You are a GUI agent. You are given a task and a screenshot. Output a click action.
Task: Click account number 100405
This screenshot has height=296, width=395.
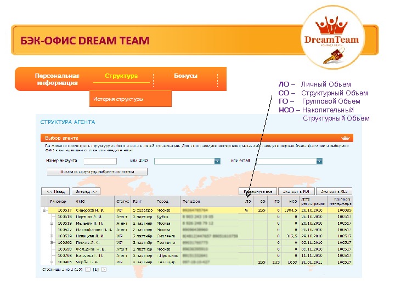coord(65,262)
